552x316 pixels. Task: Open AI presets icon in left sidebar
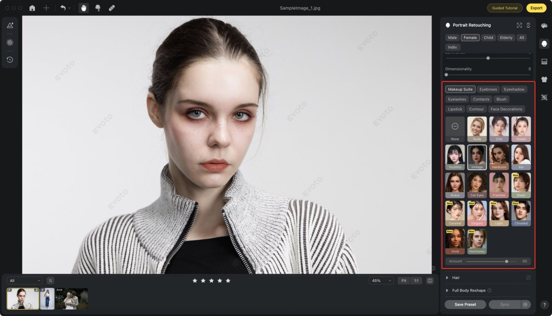[x=10, y=25]
